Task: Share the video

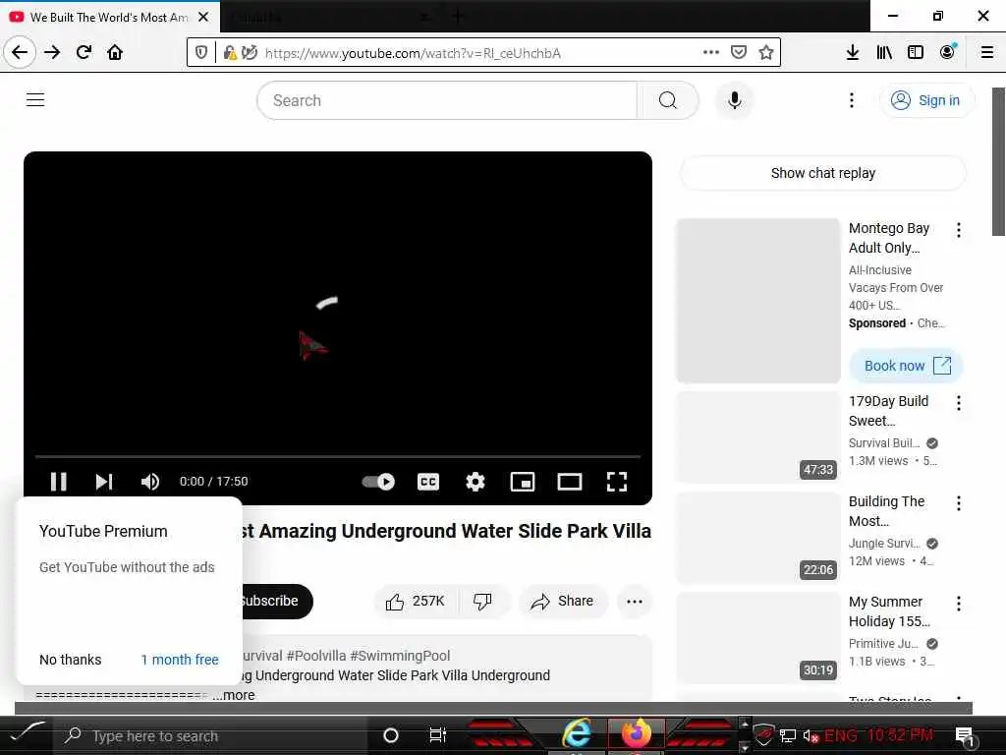Action: [563, 601]
